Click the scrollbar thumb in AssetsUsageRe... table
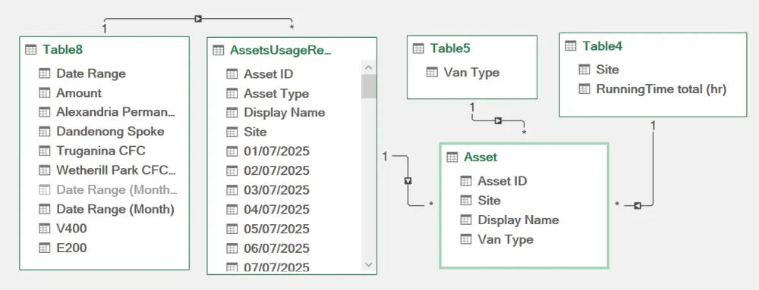Viewport: 759px width, 290px height. [369, 86]
